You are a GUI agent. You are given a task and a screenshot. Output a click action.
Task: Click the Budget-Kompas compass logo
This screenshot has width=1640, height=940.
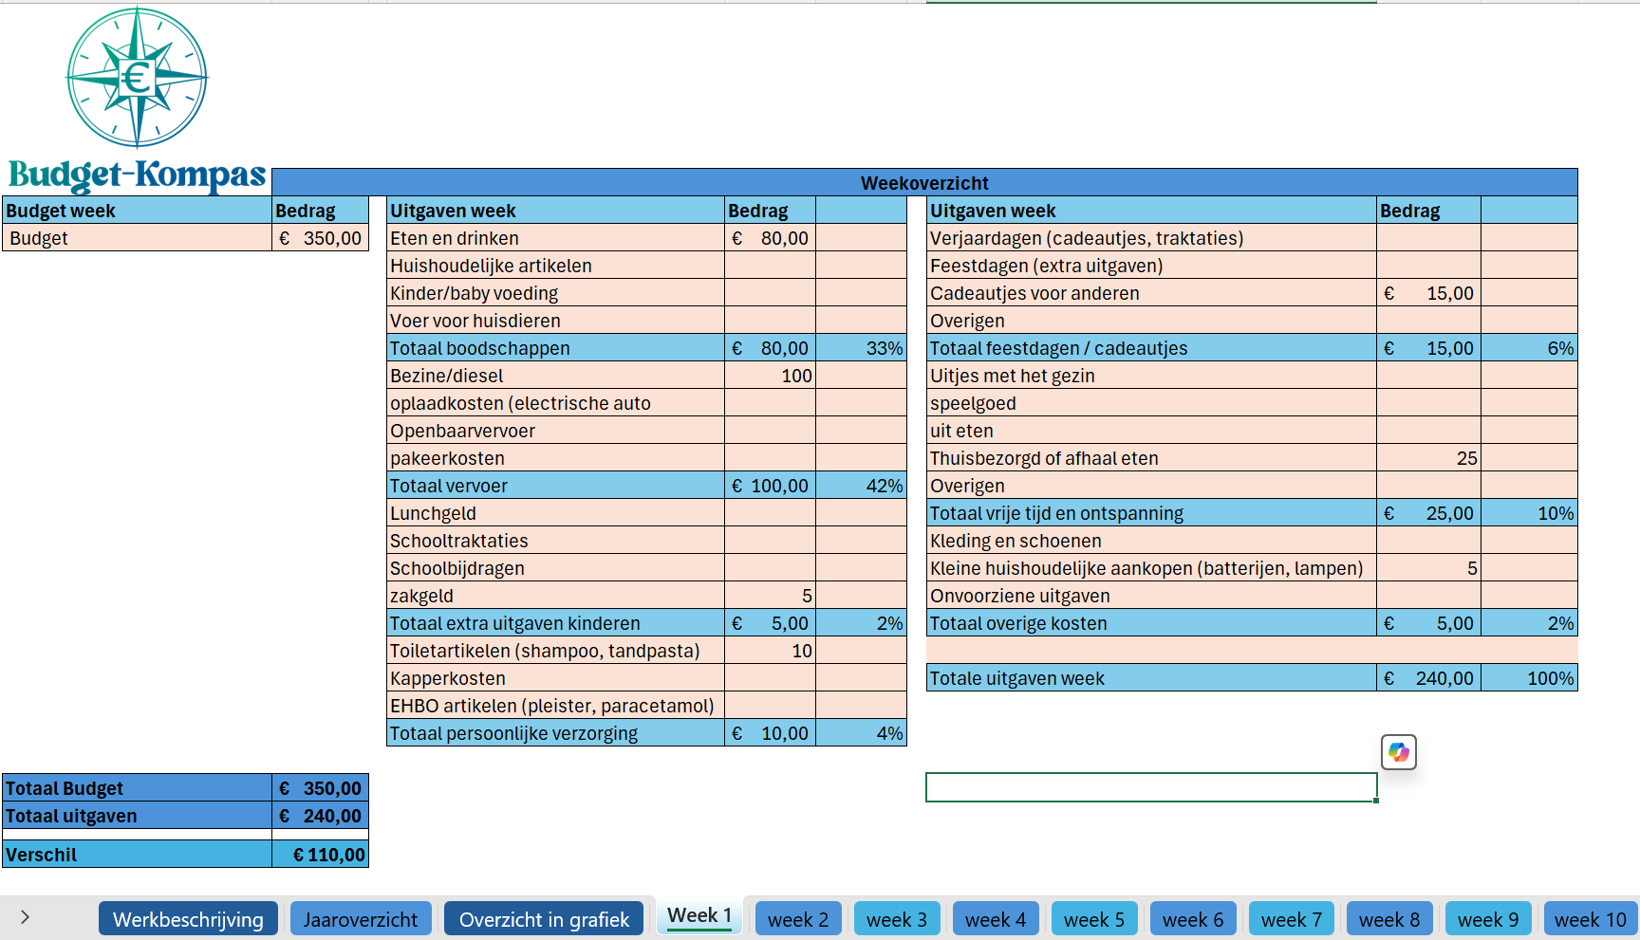click(x=138, y=78)
